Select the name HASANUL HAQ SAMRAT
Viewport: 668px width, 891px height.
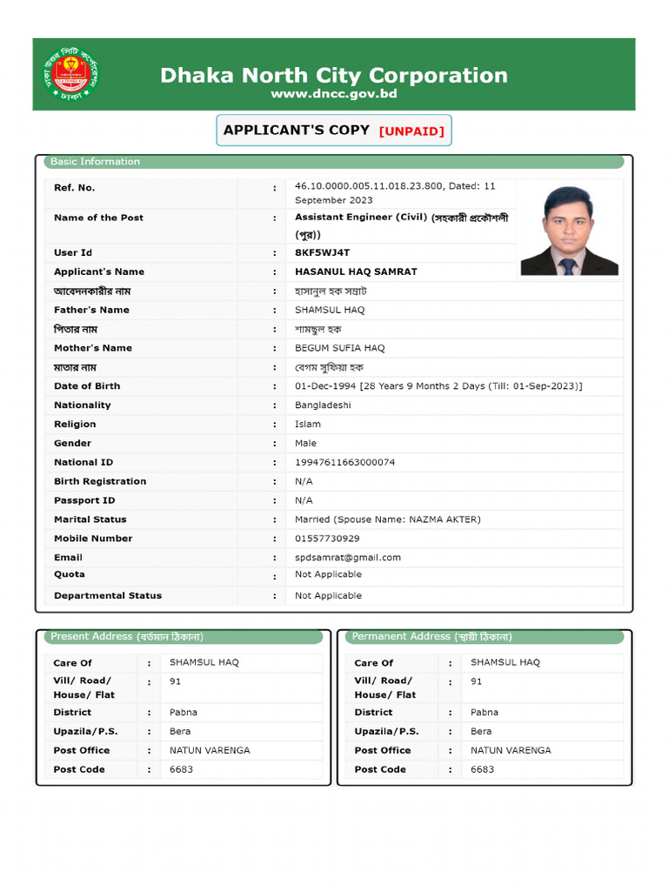[356, 271]
